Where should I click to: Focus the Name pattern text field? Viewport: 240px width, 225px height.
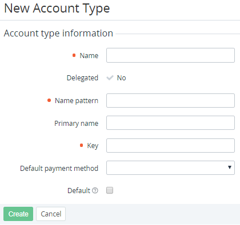point(170,100)
